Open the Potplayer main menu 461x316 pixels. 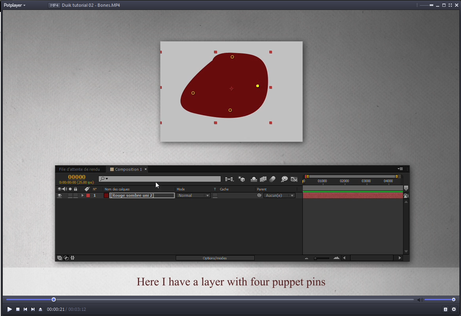15,5
